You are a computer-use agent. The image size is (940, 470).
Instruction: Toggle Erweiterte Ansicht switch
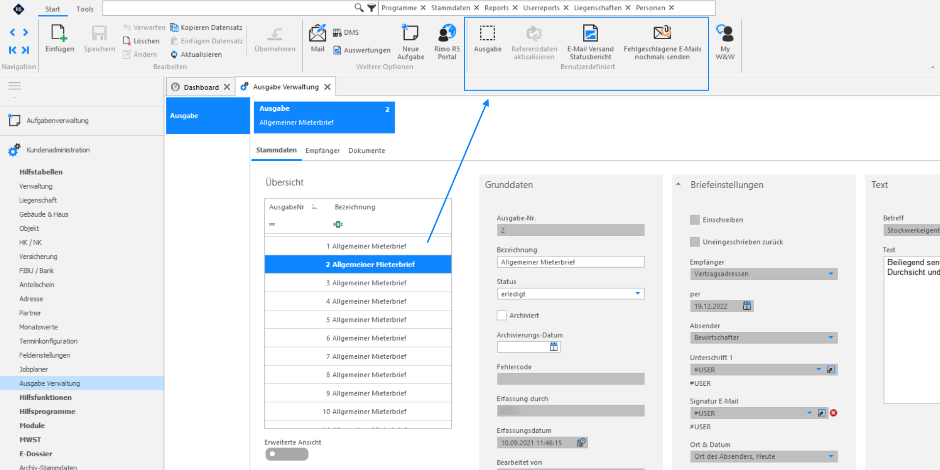[287, 454]
